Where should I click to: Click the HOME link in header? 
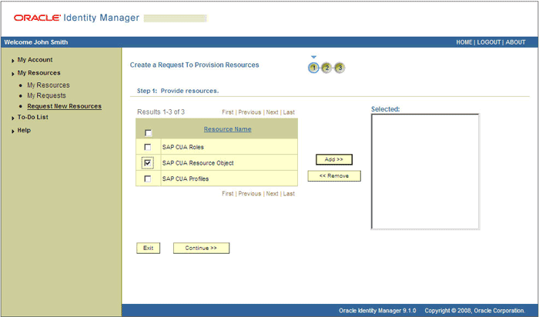click(x=464, y=42)
